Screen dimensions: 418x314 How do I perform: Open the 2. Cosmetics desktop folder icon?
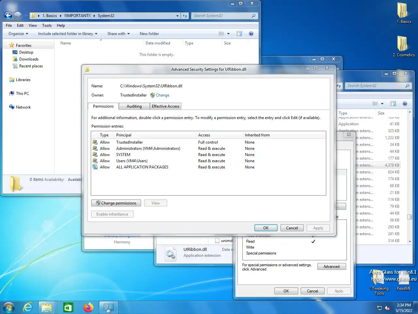coord(404,46)
